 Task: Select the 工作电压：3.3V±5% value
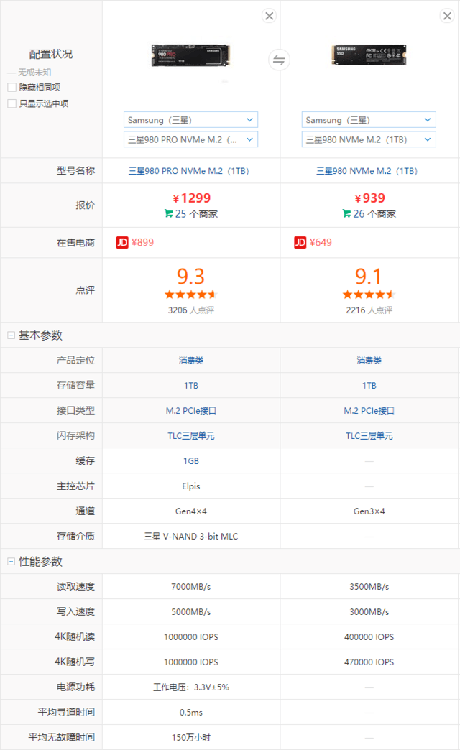pos(191,687)
